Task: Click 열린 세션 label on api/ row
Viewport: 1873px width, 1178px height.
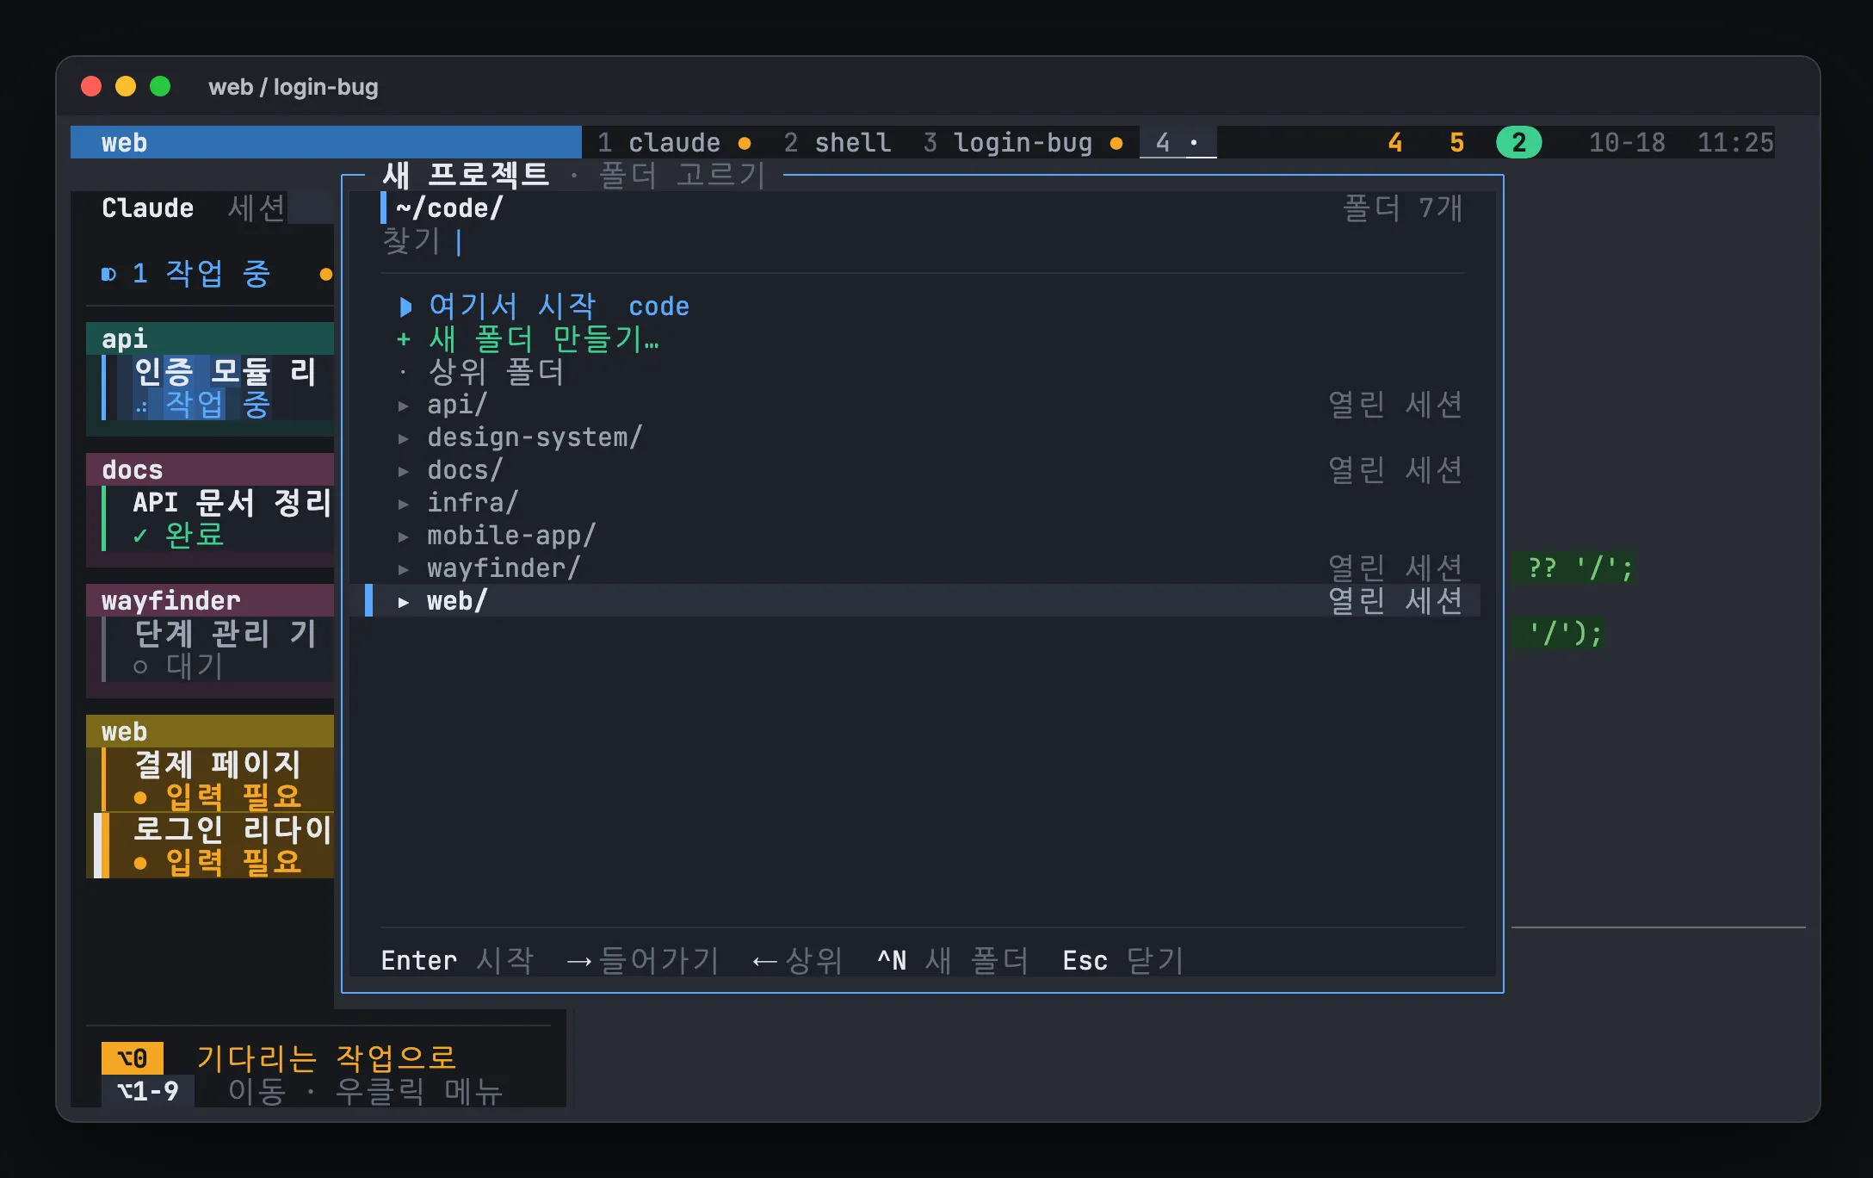Action: pos(1395,405)
